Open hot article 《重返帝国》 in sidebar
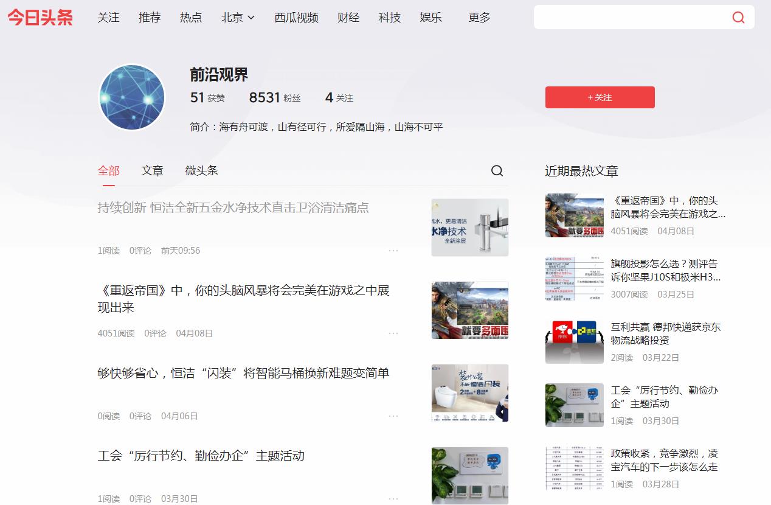 pos(668,207)
